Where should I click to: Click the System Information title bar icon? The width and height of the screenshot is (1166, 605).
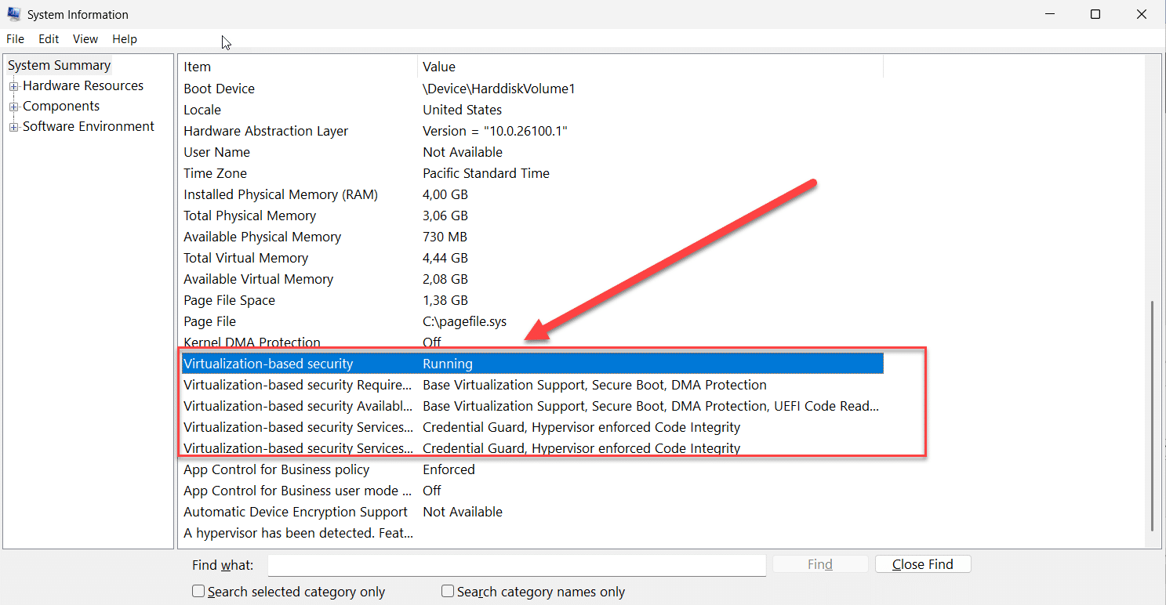click(x=13, y=13)
